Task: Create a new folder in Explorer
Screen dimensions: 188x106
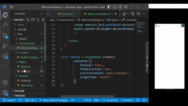Action: click(33, 20)
